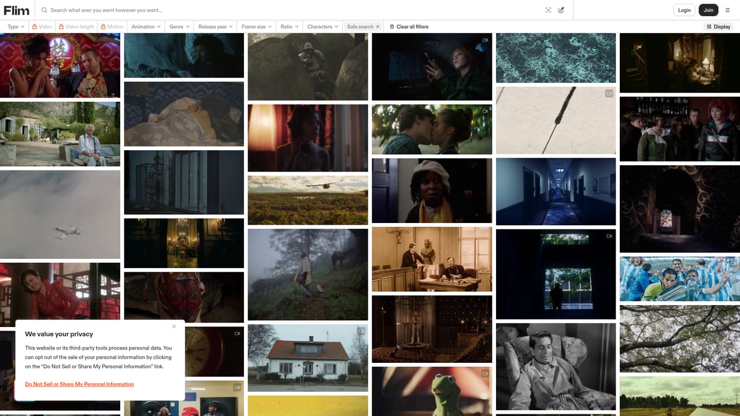Open the airplane in clouds thumbnail
The height and width of the screenshot is (416, 740).
[60, 214]
